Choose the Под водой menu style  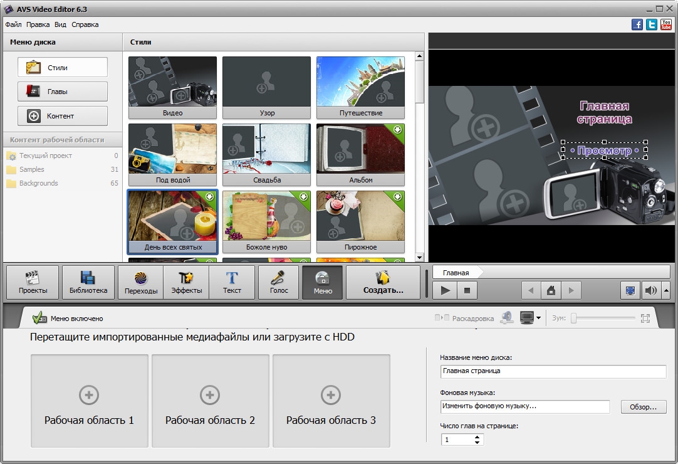point(172,154)
